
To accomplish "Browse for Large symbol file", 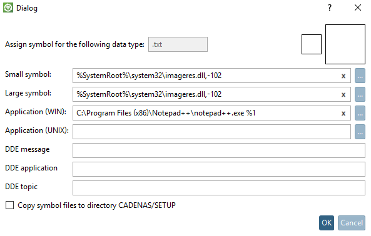I will tap(360, 94).
